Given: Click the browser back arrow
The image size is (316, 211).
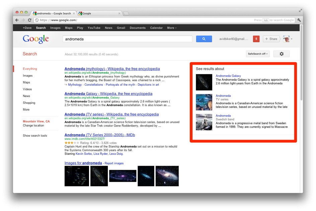Looking at the screenshot, I should (x=17, y=20).
